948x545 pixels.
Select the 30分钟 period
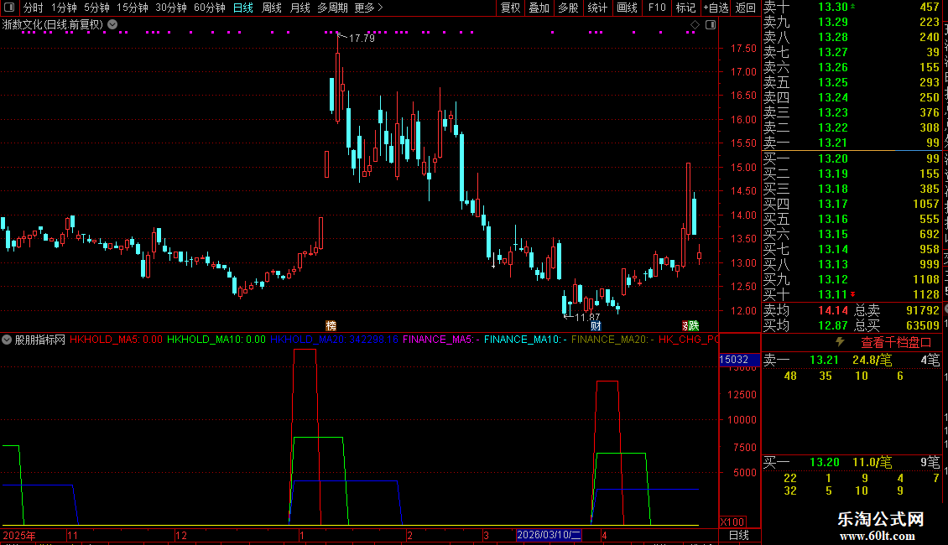(x=171, y=8)
